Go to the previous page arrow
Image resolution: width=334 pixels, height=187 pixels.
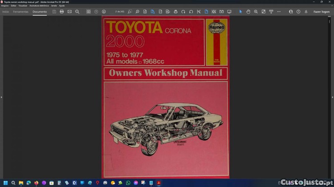coord(96,12)
